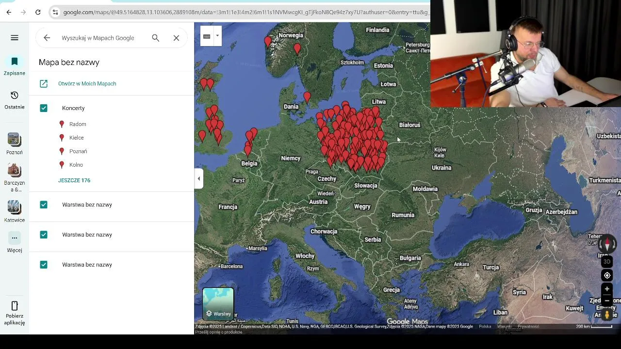Viewport: 621px width, 349px height.
Task: Click browser forward arrow
Action: coord(23,12)
